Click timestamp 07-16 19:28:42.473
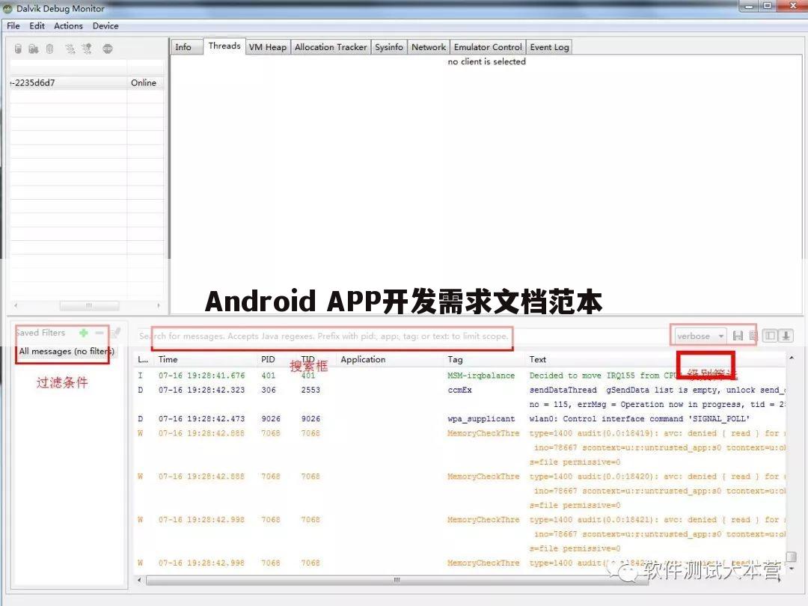Image resolution: width=808 pixels, height=606 pixels. pos(201,419)
